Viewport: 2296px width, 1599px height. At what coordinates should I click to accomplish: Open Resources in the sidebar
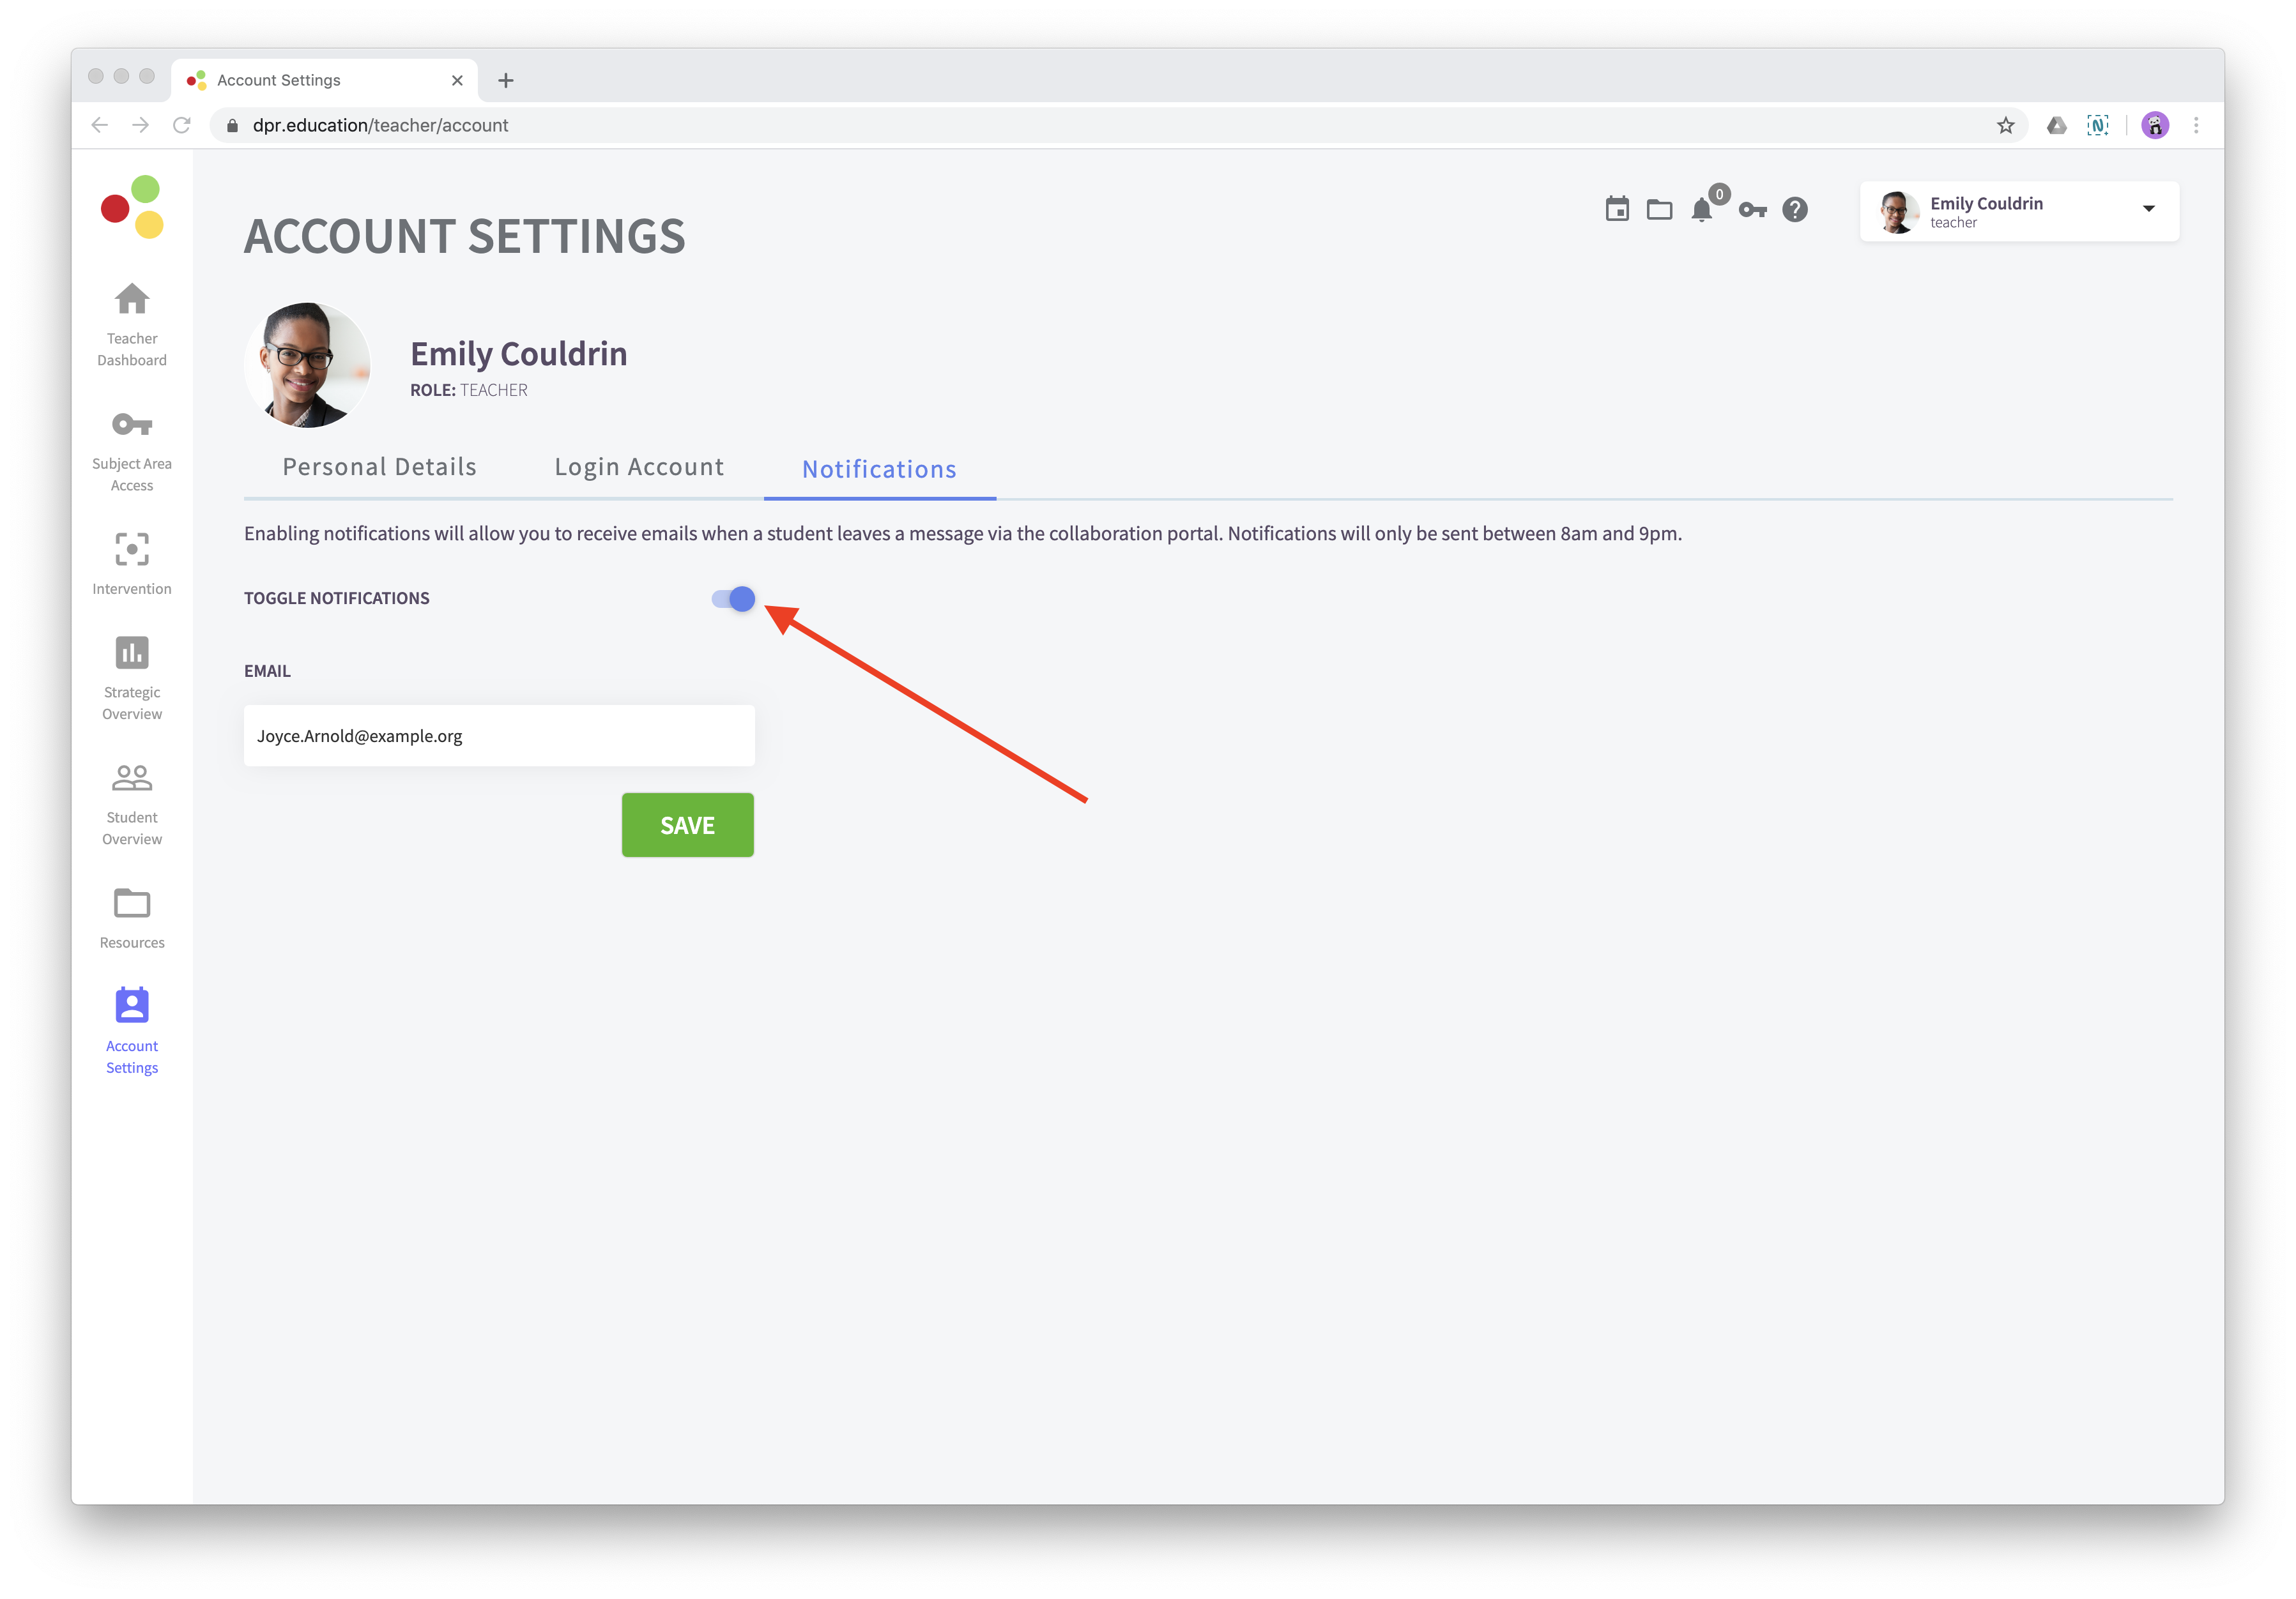tap(132, 918)
